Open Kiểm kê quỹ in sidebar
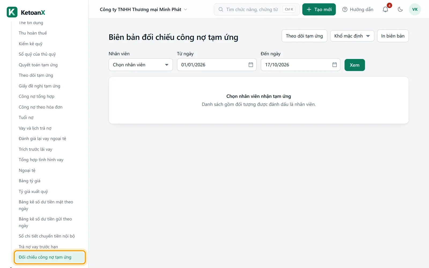The image size is (429, 268). 31,44
